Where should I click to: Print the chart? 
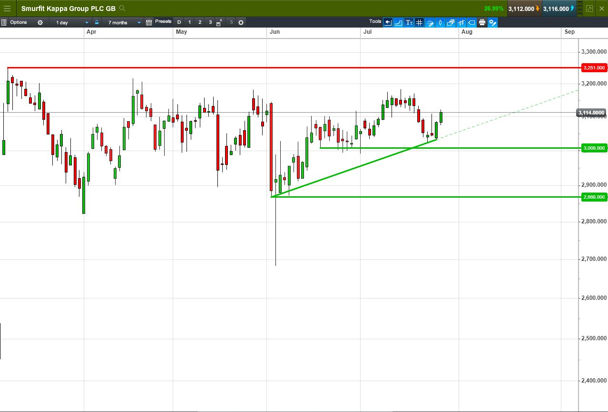[482, 22]
